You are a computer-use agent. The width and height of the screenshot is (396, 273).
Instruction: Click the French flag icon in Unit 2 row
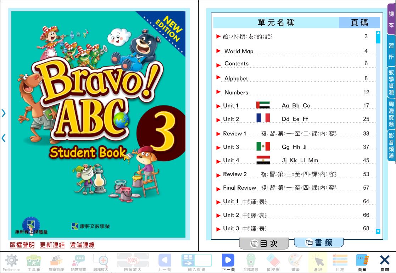point(263,118)
